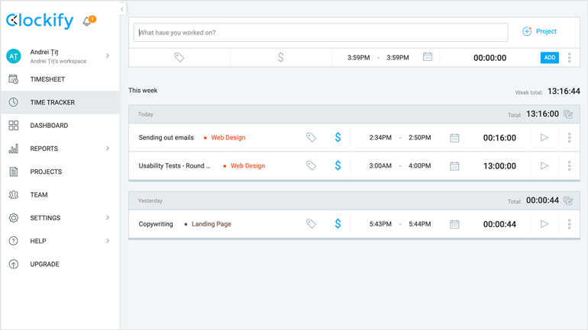Image resolution: width=588 pixels, height=330 pixels.
Task: Click the Reports bar chart icon
Action: click(x=14, y=149)
